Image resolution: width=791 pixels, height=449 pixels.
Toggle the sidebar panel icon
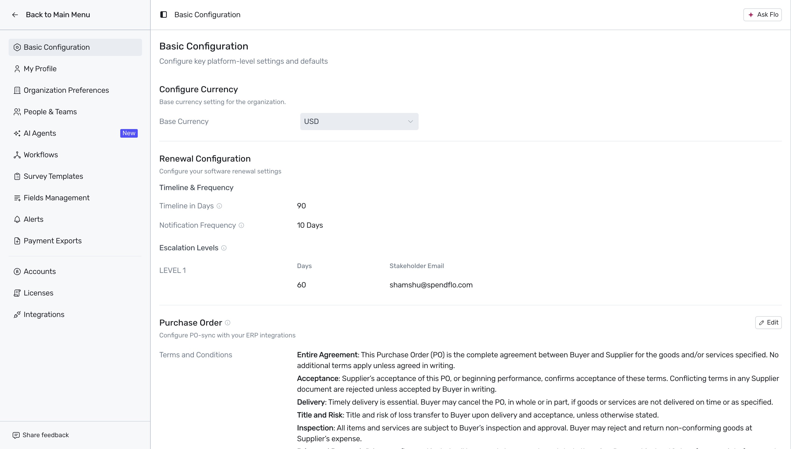pos(164,15)
